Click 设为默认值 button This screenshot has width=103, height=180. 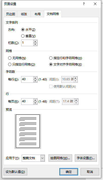tap(15, 172)
